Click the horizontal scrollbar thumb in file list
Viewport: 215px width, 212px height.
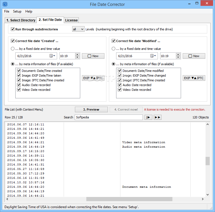pyautogui.click(x=129, y=199)
